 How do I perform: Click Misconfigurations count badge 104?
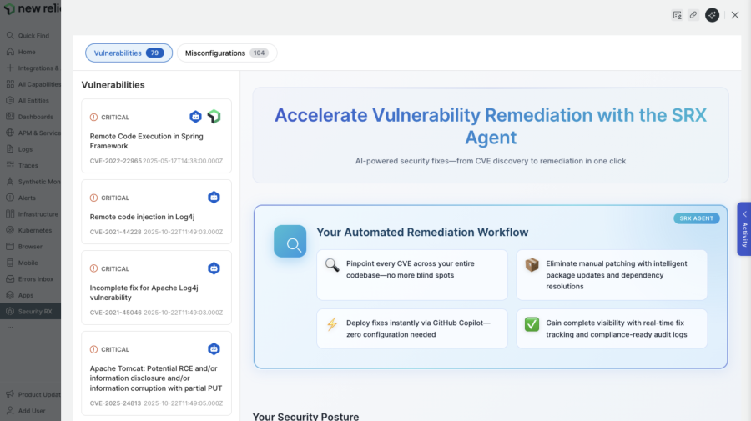pos(260,53)
